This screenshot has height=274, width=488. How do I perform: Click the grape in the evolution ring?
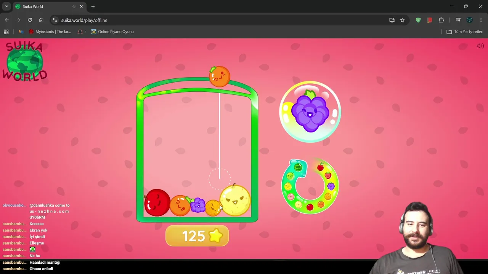point(331,186)
